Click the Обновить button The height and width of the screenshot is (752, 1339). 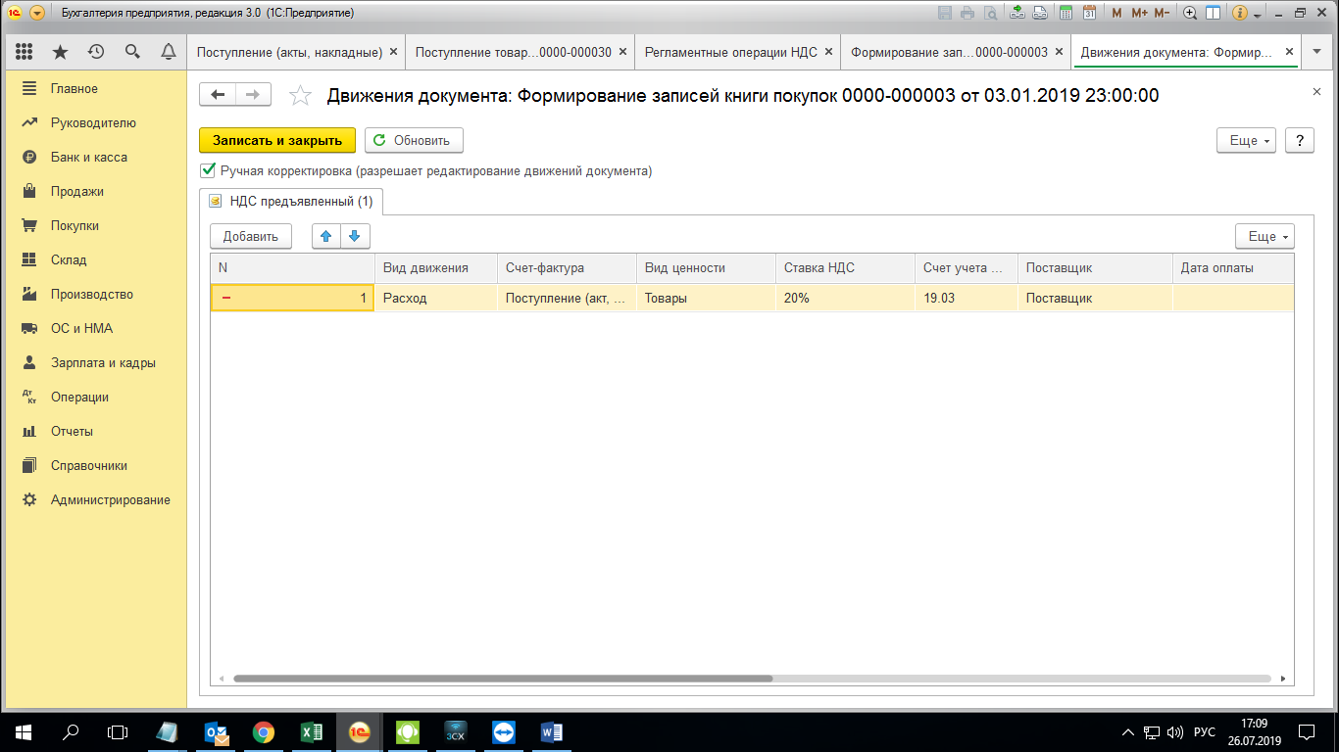413,140
